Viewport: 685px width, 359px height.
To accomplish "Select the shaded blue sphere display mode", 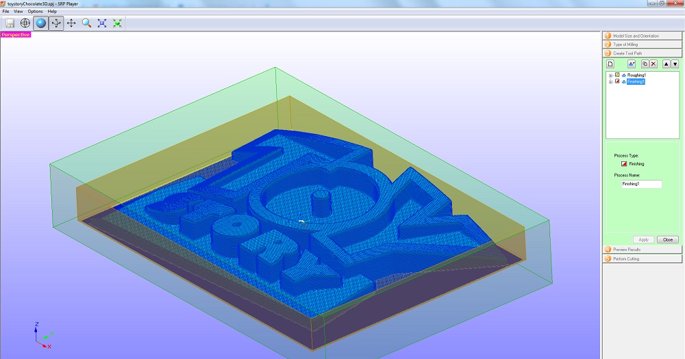I will tap(40, 23).
